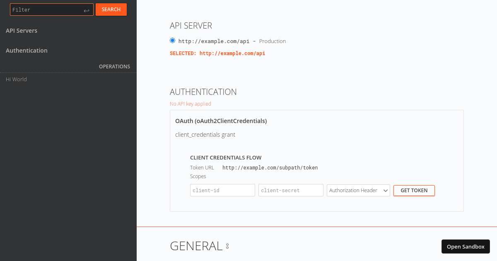Open Sandbox via the bottom-right button
Image resolution: width=497 pixels, height=261 pixels.
click(x=466, y=246)
